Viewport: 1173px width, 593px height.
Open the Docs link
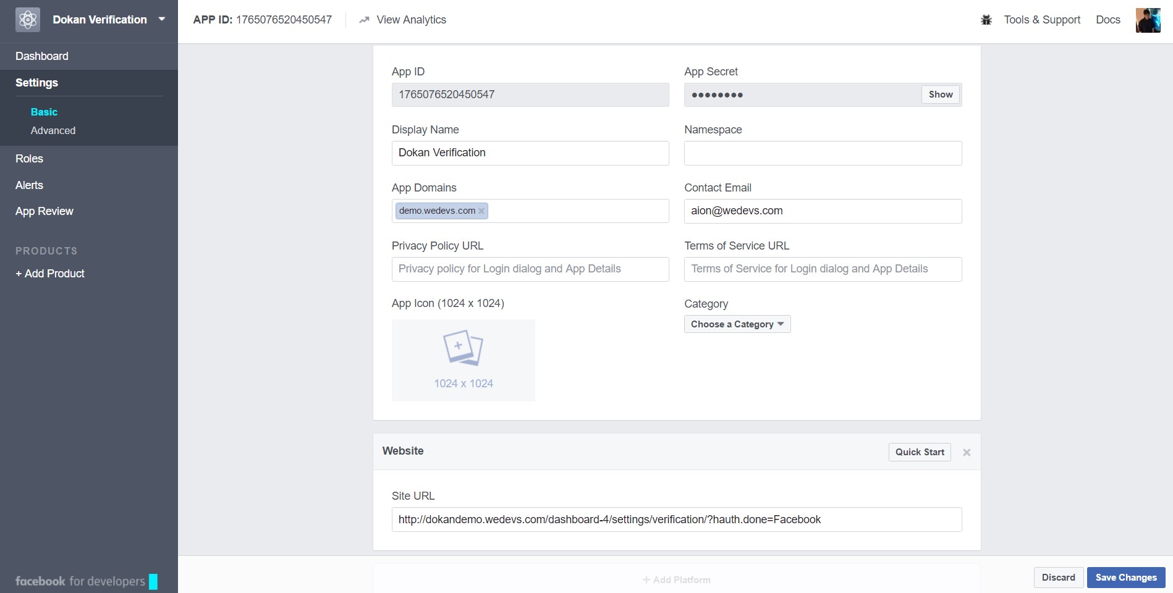(x=1108, y=20)
